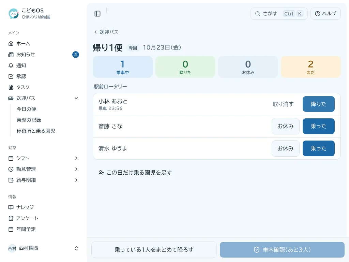The height and width of the screenshot is (262, 349).
Task: Click the 給与明細 wallet icon
Action: click(x=11, y=180)
